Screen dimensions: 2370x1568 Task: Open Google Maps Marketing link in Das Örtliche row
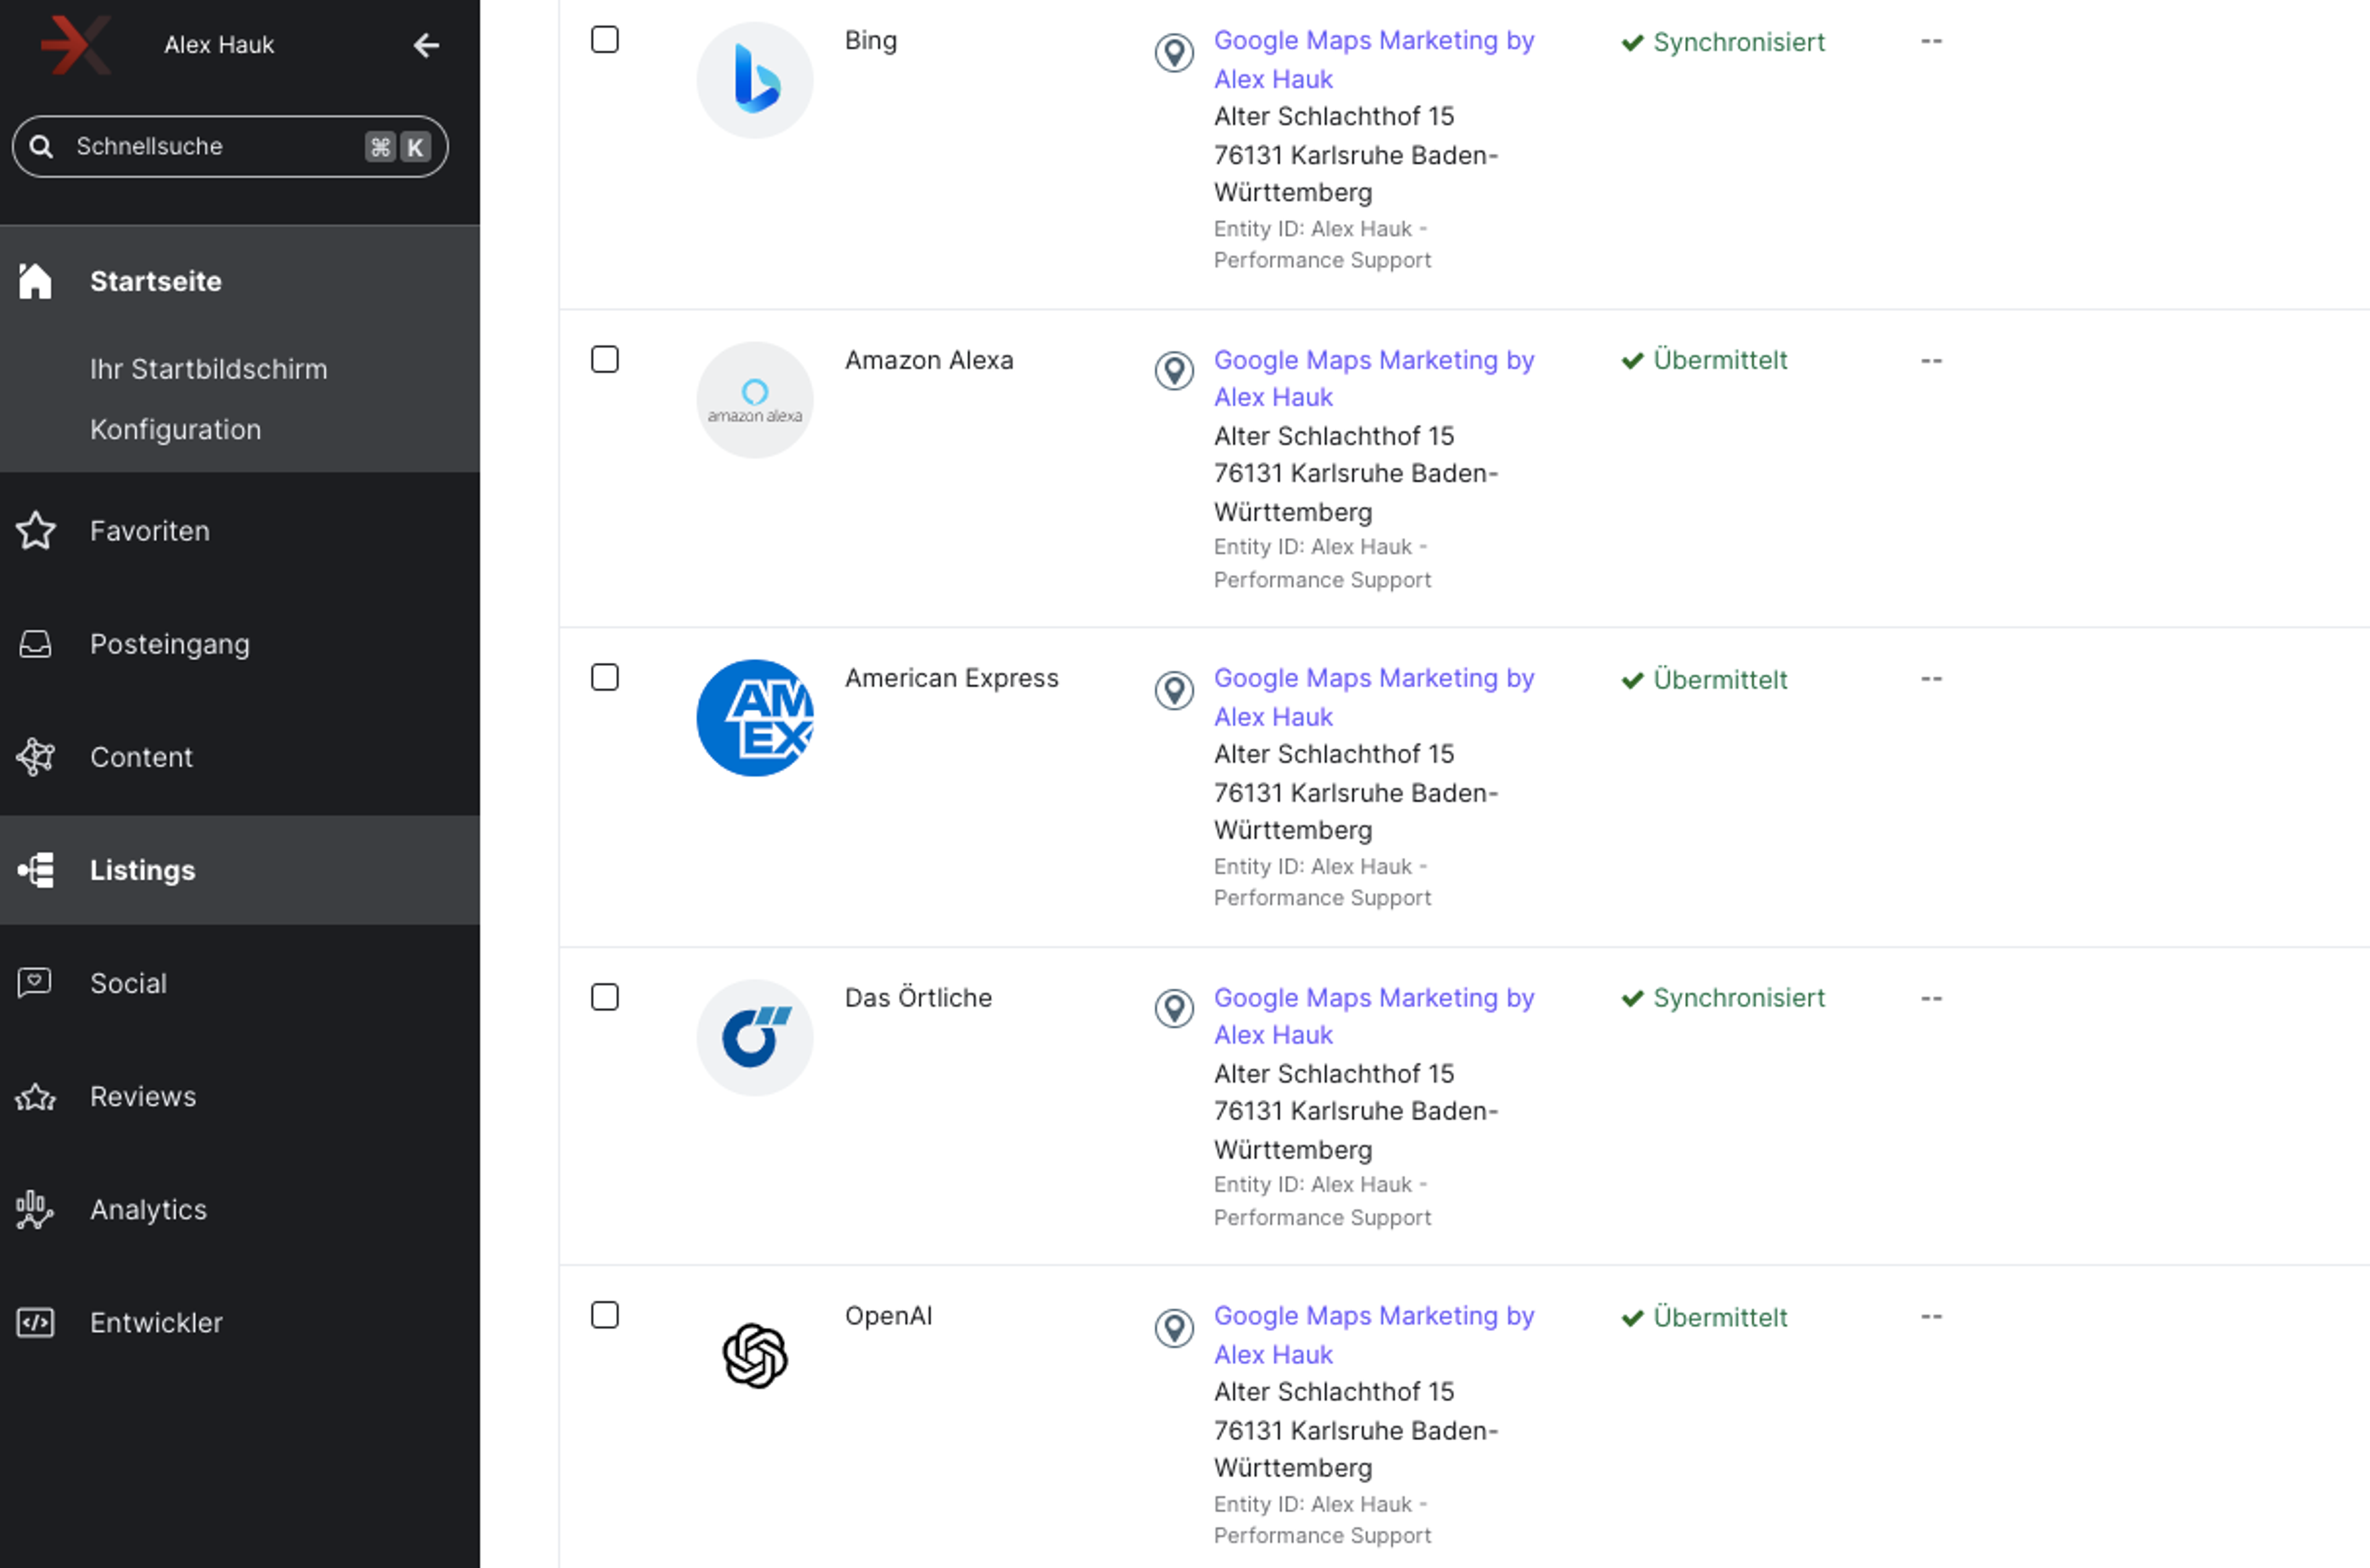click(1373, 1016)
